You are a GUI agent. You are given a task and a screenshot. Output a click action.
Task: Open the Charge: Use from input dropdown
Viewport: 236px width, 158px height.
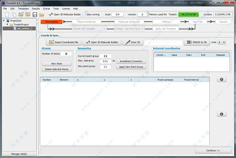coord(129,29)
